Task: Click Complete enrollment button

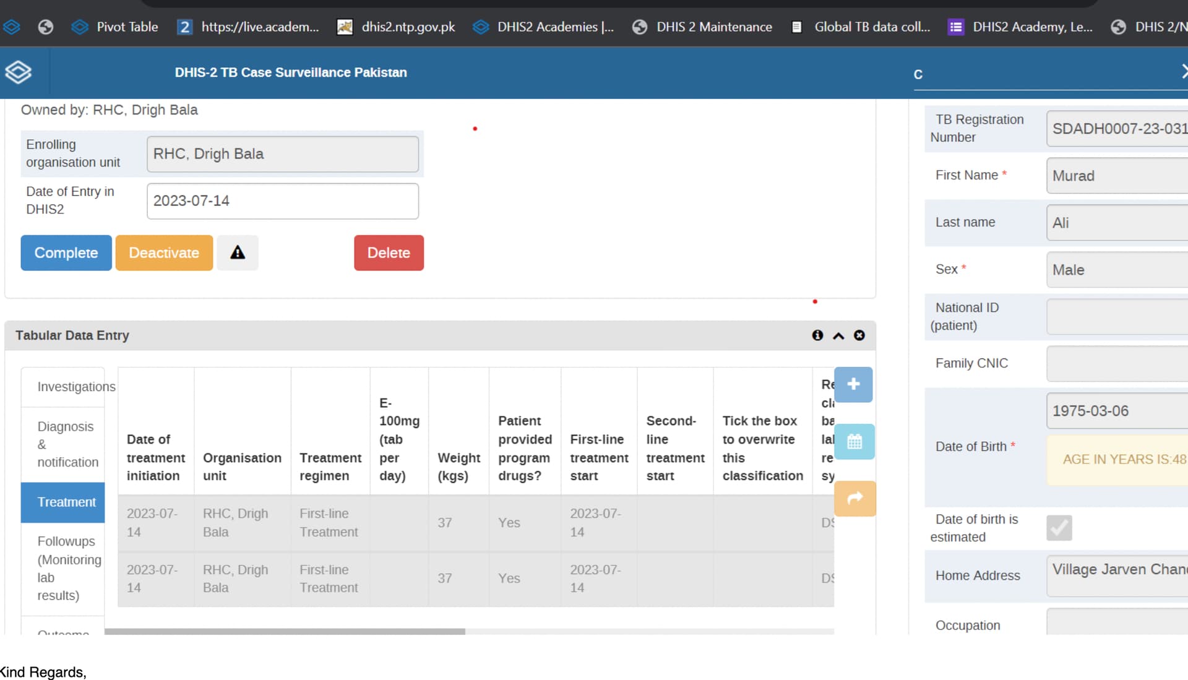Action: 66,252
